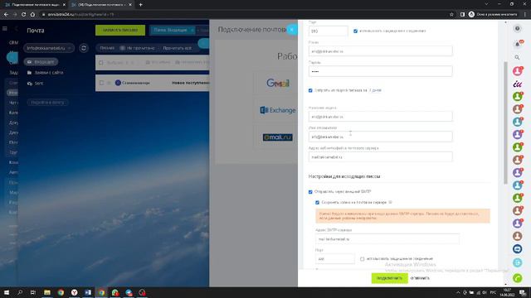Open help question mark icon in right rail
Viewport: 531px width, 298px height.
517,29
